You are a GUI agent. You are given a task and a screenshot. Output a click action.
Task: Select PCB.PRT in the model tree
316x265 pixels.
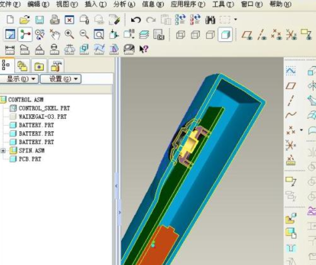tap(30, 159)
